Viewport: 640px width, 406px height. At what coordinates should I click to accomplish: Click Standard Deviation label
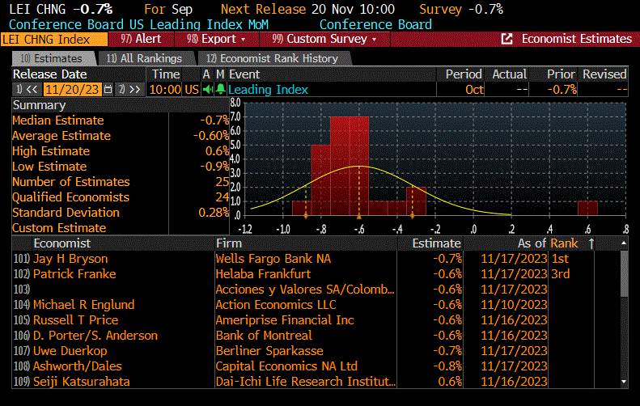tap(66, 213)
